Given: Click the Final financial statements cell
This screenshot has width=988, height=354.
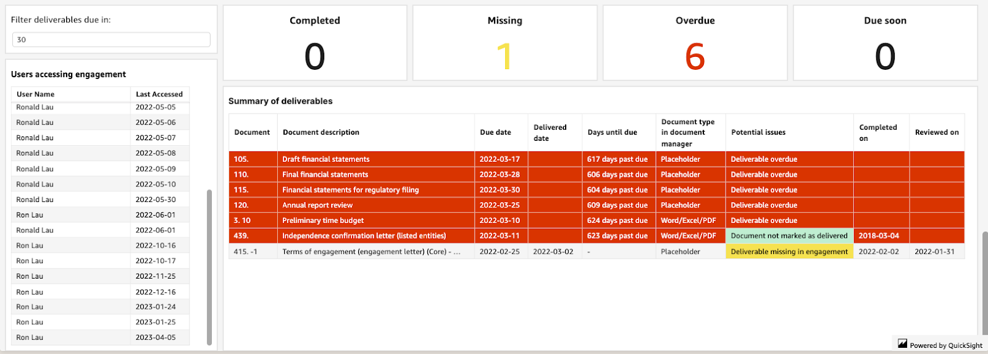Looking at the screenshot, I should (x=325, y=175).
